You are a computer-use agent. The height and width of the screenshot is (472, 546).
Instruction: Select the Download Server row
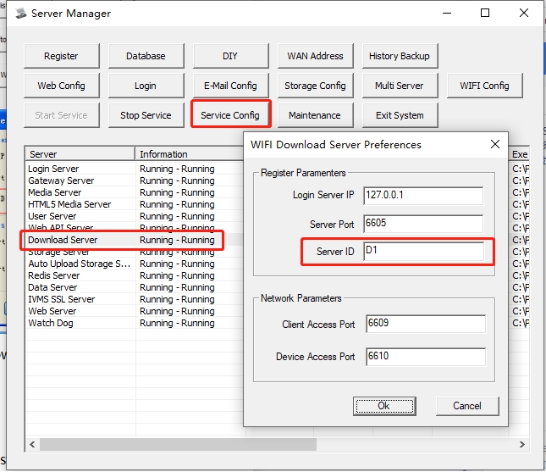click(135, 240)
